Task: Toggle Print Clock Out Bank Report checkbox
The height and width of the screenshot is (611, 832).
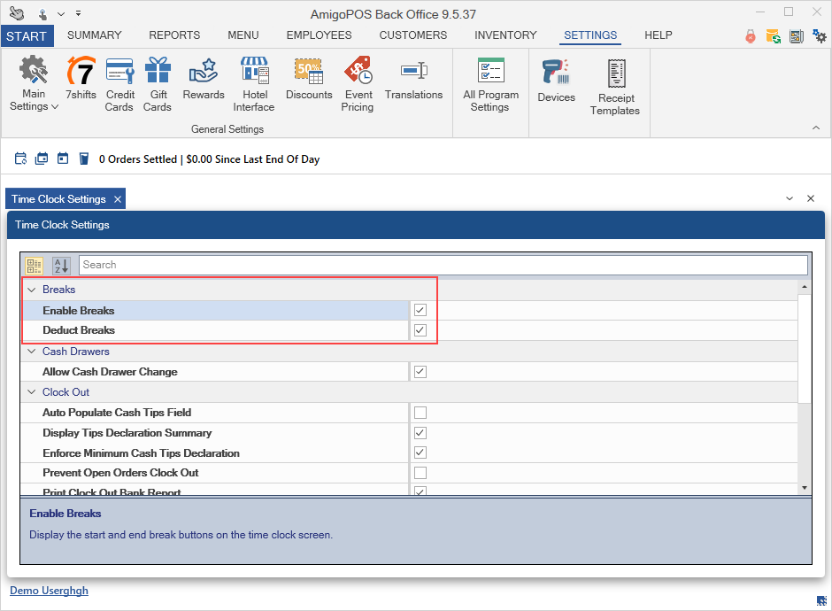Action: [420, 491]
